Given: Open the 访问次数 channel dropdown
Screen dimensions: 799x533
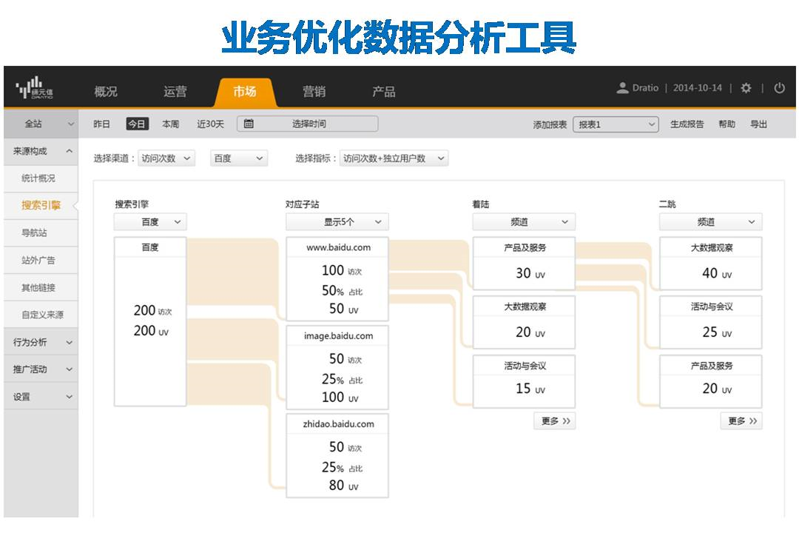Looking at the screenshot, I should click(x=166, y=158).
